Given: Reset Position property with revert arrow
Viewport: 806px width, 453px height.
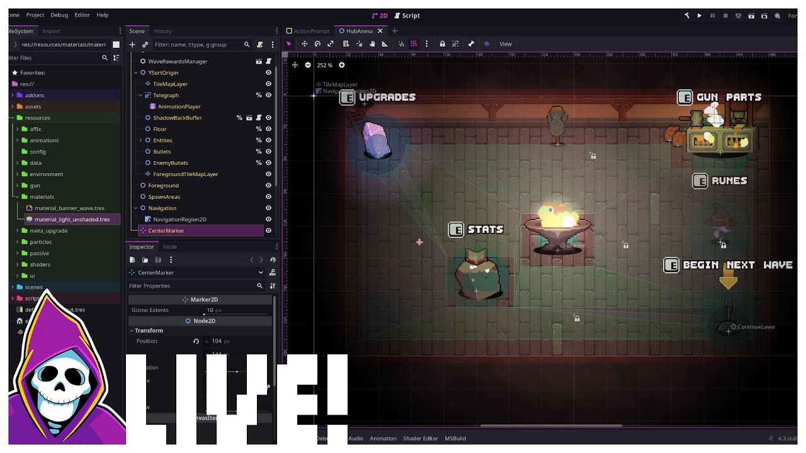Looking at the screenshot, I should tap(196, 341).
